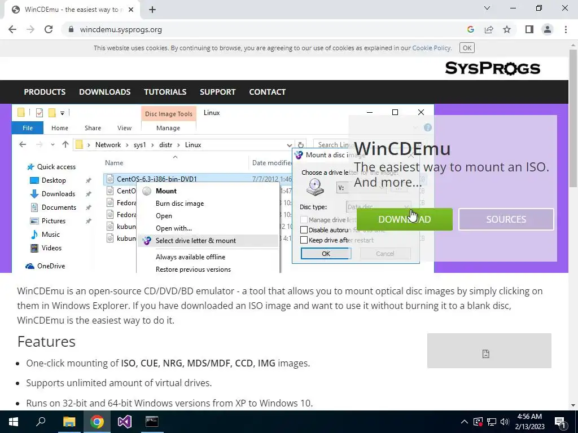Viewport: 578px width, 433px height.
Task: Click the security warning tray icon
Action: (478, 422)
